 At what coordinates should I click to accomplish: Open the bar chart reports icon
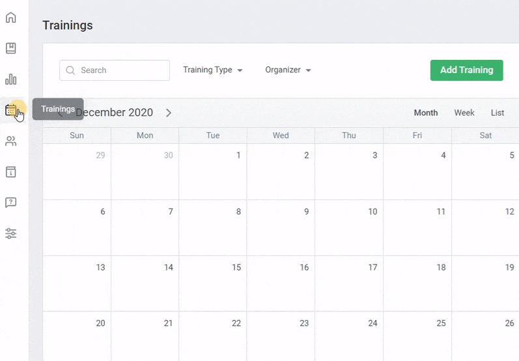[x=10, y=79]
